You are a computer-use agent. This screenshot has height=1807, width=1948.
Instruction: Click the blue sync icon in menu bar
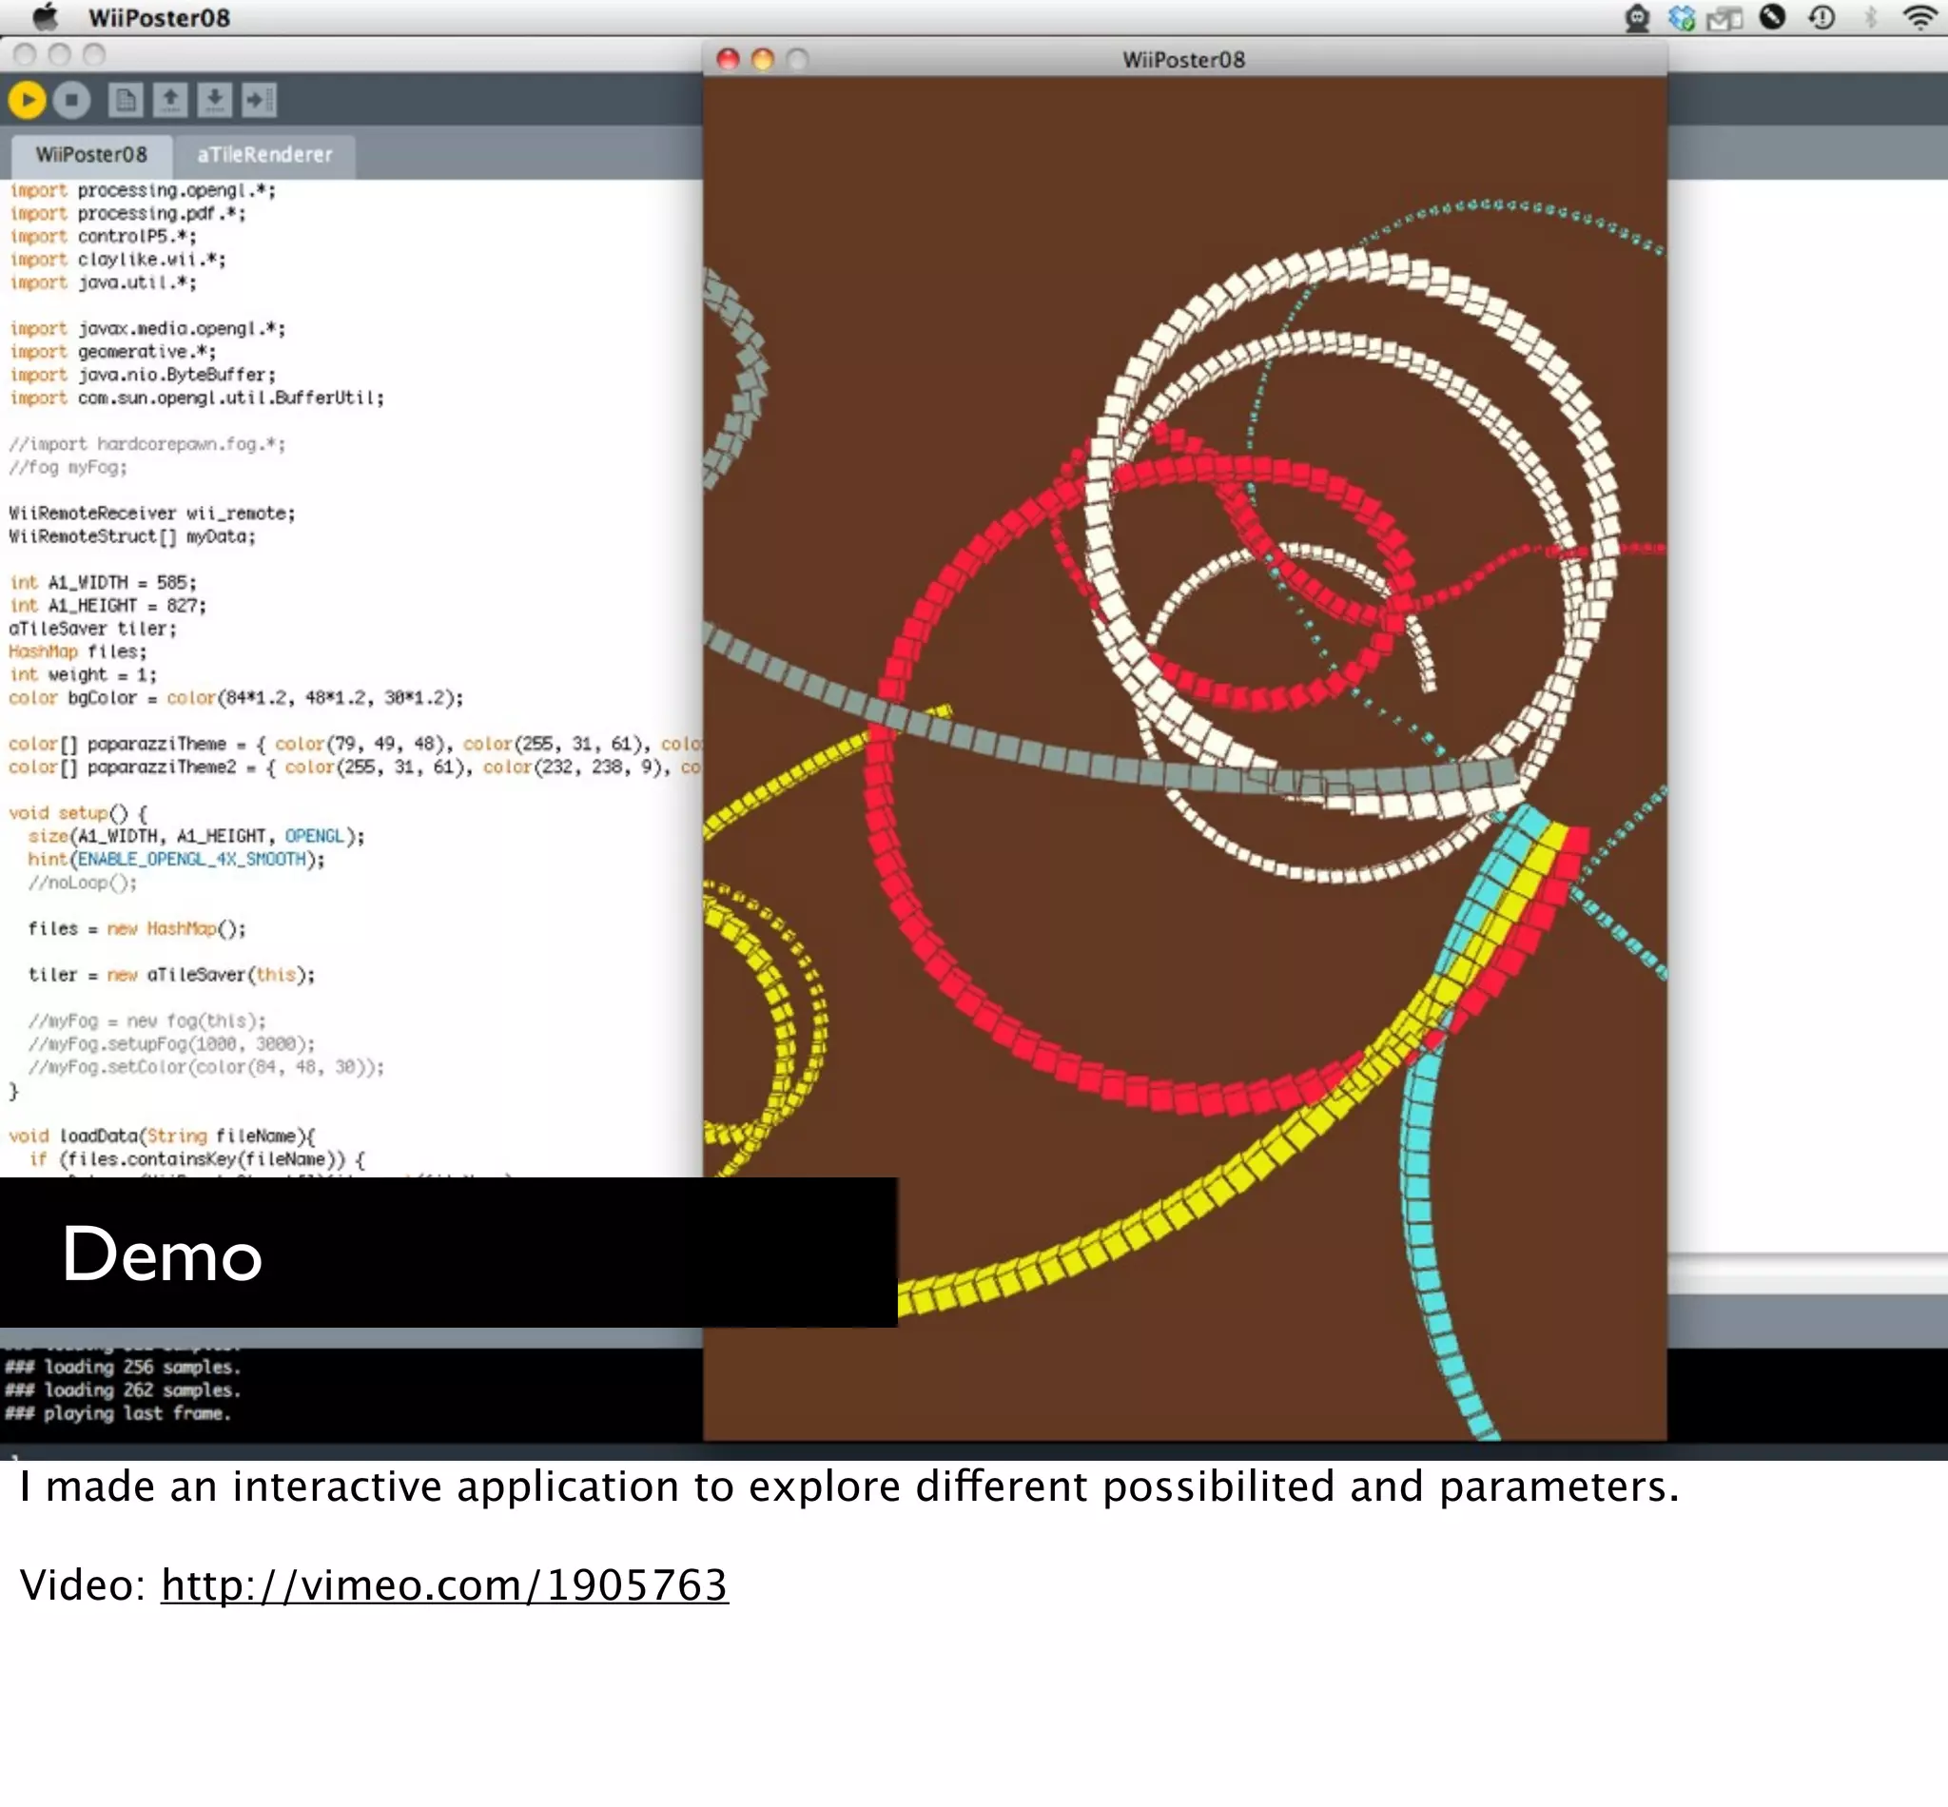[x=1681, y=18]
